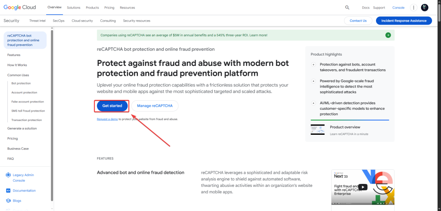Click the Blogs graduation cap icon

click(x=8, y=201)
